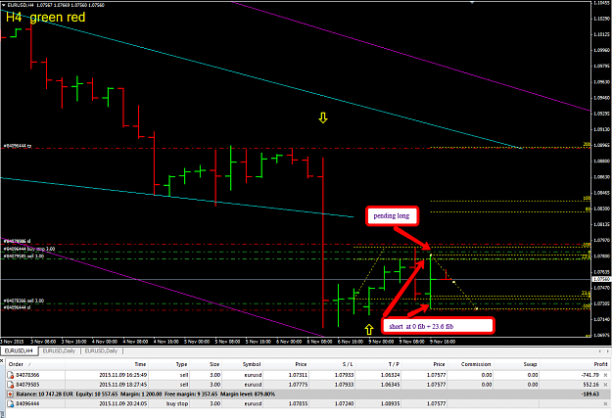Click take profit 1.06345
The width and height of the screenshot is (612, 418).
[391, 385]
